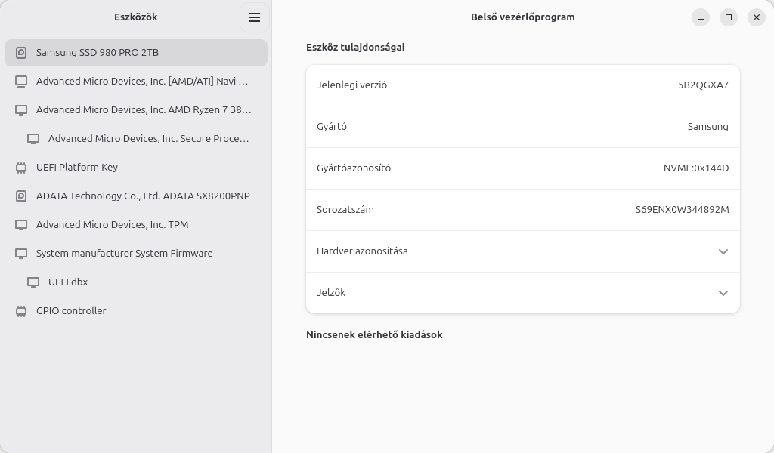Click the chip icon beside GPIO controller

click(21, 311)
